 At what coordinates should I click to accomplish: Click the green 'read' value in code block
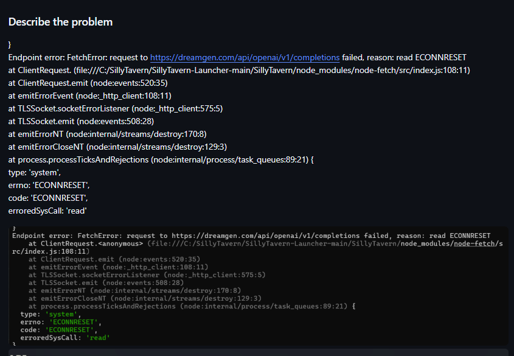tap(98, 338)
